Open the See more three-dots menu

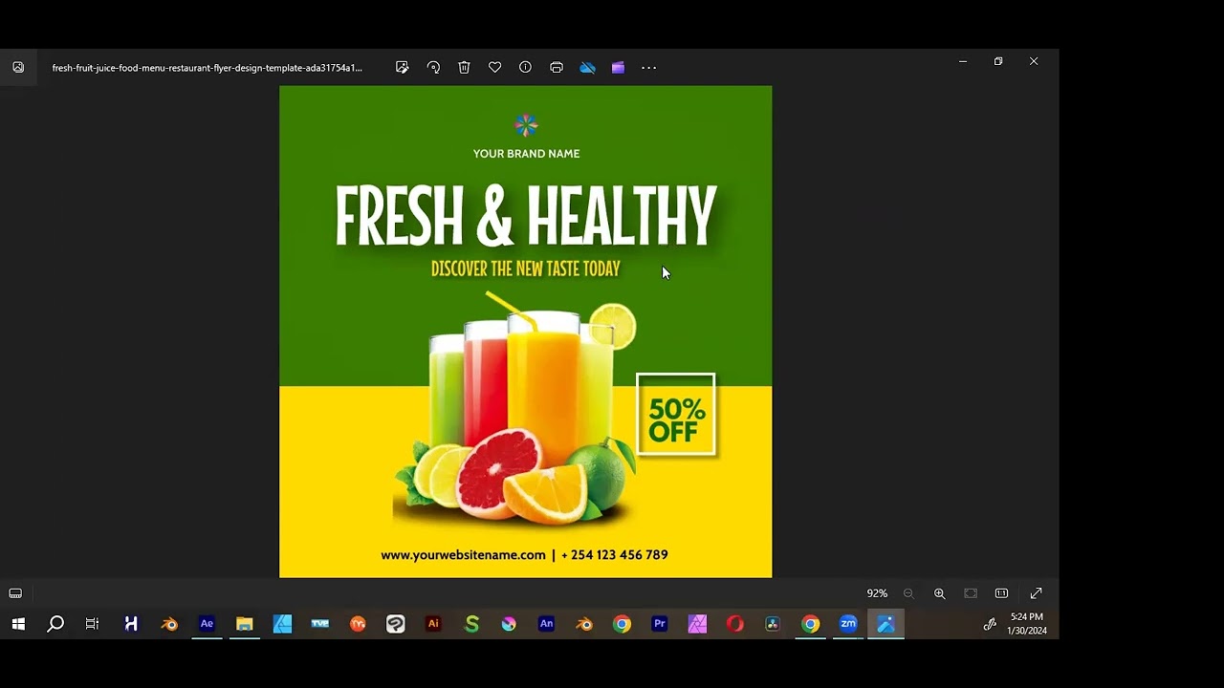(x=648, y=68)
